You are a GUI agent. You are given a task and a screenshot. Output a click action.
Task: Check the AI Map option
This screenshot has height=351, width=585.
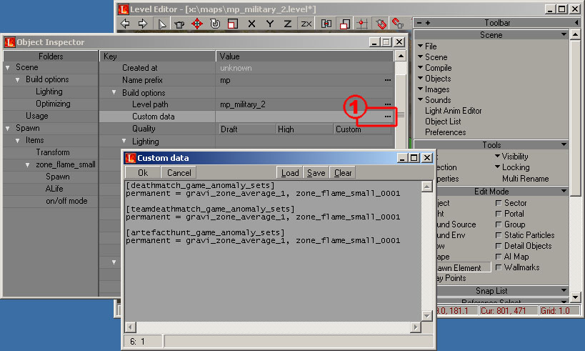point(498,257)
